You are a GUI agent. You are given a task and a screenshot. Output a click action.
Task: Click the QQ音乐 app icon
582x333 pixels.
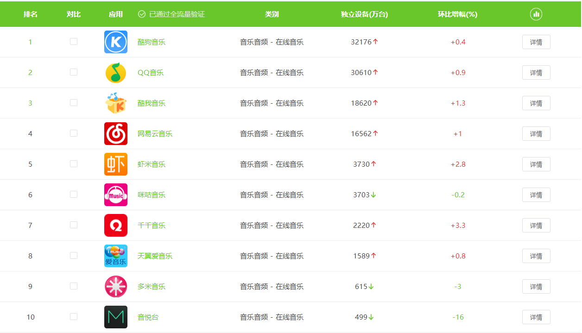tap(116, 72)
